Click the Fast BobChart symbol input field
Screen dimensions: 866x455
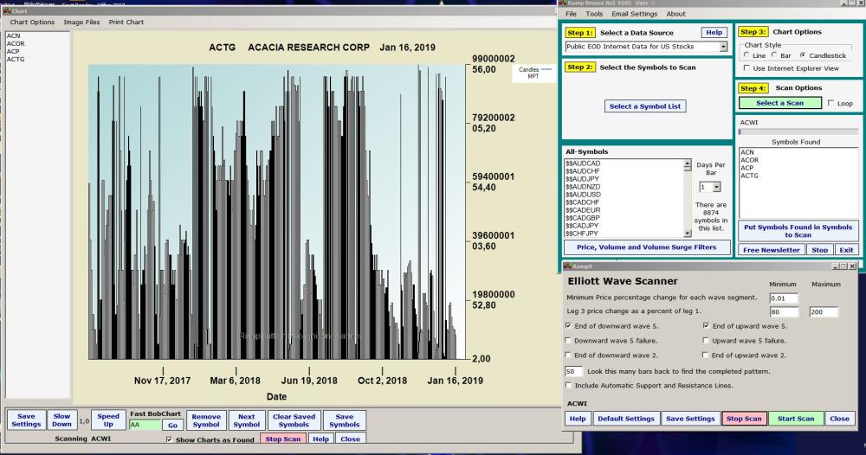click(x=144, y=426)
